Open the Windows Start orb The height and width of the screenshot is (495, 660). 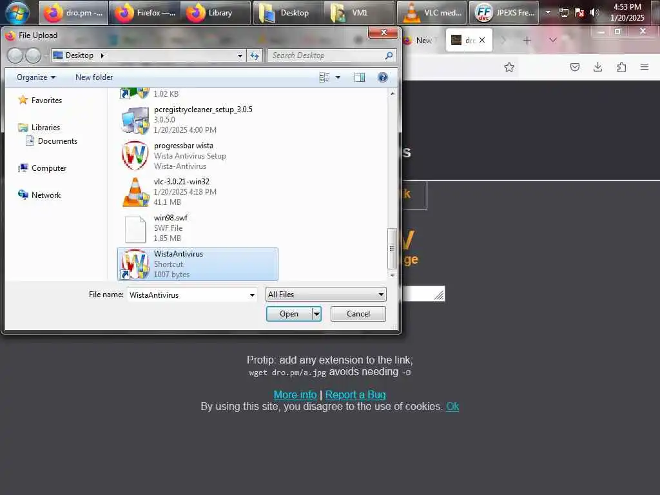tap(17, 12)
